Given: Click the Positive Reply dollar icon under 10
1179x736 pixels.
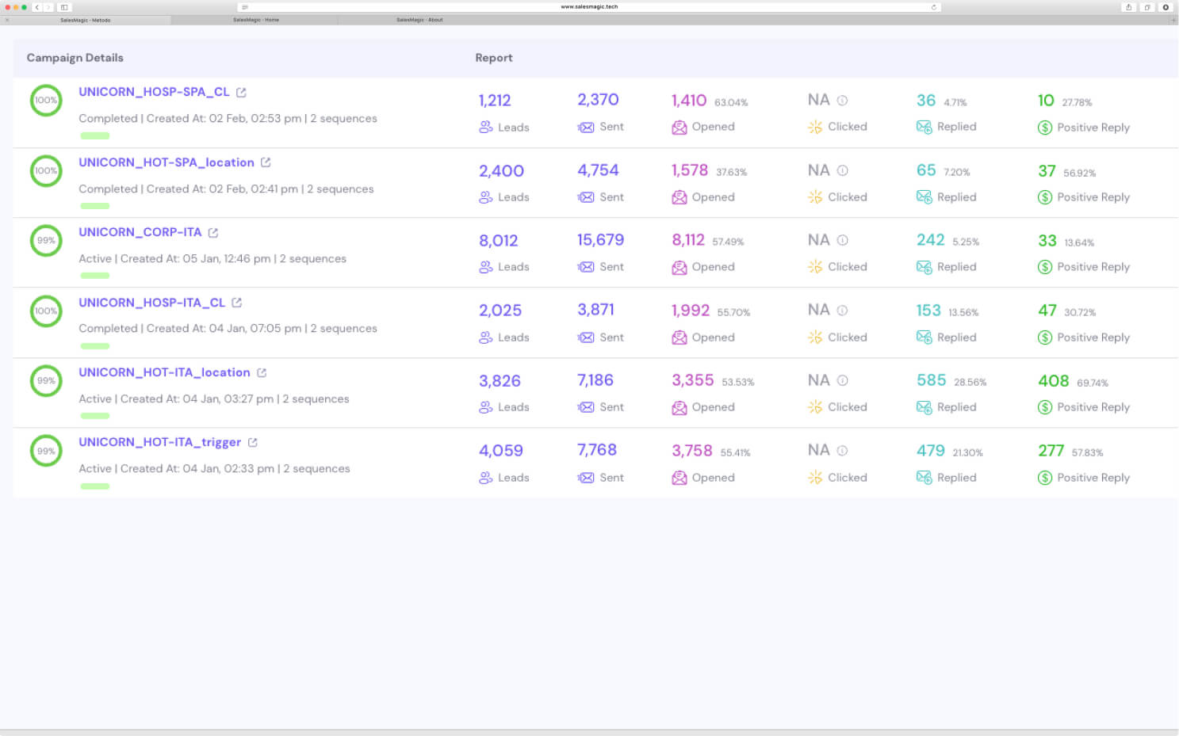Looking at the screenshot, I should coord(1045,128).
